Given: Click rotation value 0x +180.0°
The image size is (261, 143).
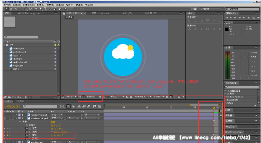Looking at the screenshot, I should click(x=57, y=135).
